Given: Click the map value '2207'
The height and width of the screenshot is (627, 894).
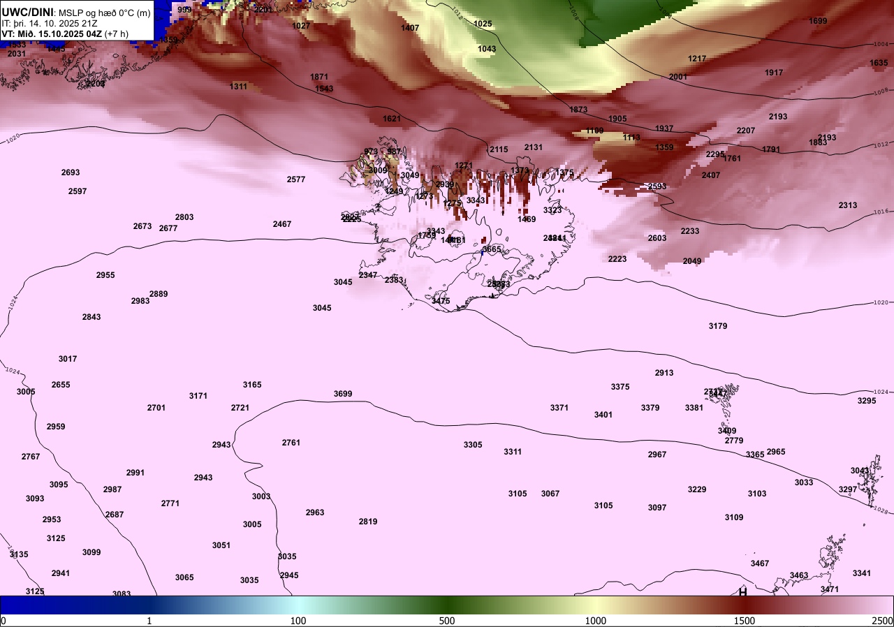Looking at the screenshot, I should coord(746,131).
